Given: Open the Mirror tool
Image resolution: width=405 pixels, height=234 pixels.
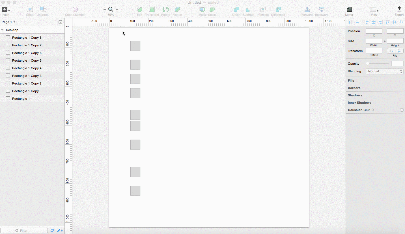Looking at the screenshot, I should pyautogui.click(x=349, y=10).
